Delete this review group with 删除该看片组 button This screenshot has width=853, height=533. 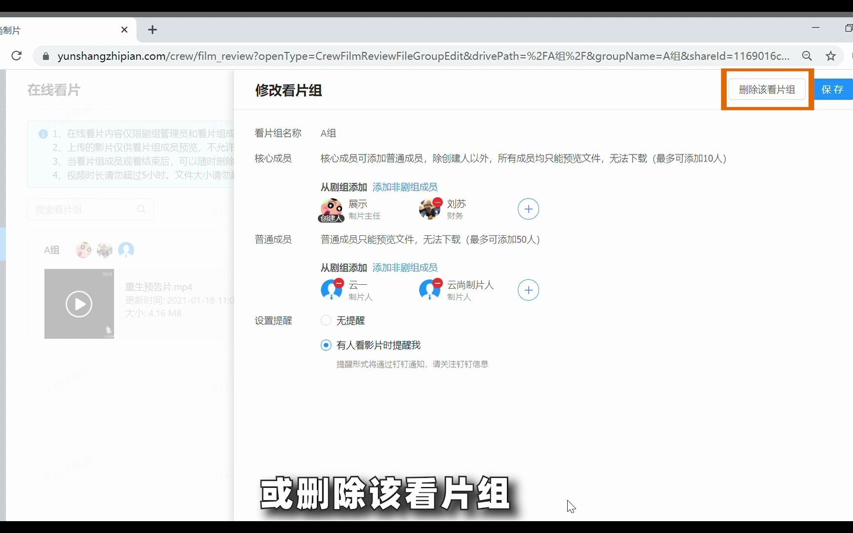[x=767, y=89]
